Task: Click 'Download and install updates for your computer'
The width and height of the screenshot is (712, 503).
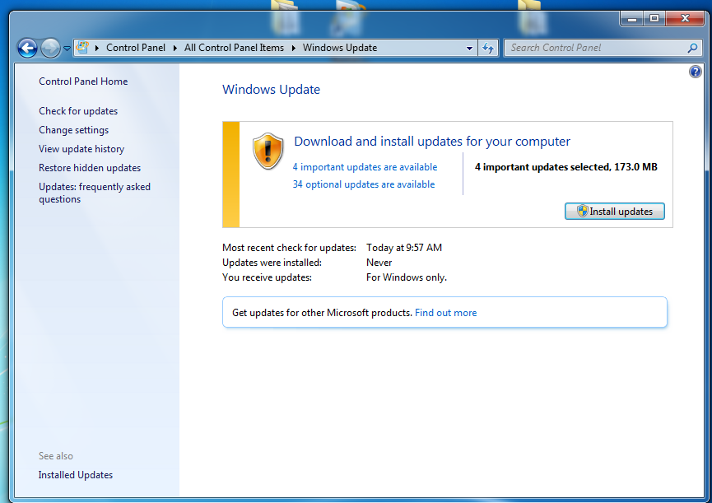Action: pyautogui.click(x=432, y=142)
